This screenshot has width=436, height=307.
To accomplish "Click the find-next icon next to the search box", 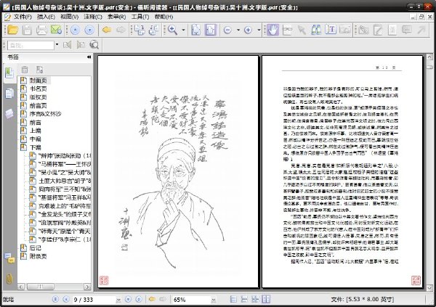I will (81, 45).
